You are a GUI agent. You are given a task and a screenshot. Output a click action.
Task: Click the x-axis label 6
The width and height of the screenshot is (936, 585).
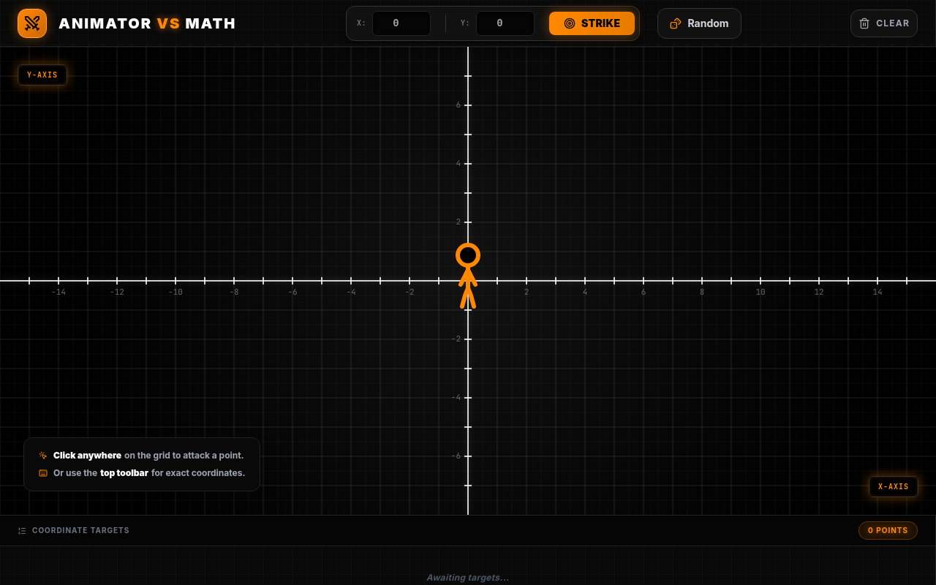pos(643,292)
